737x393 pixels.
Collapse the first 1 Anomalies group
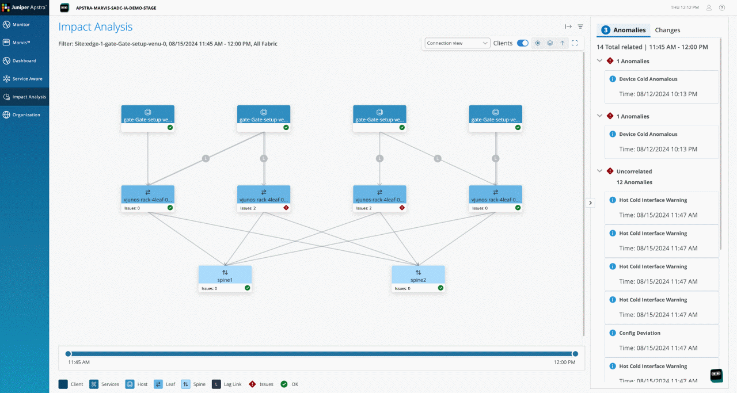click(599, 61)
